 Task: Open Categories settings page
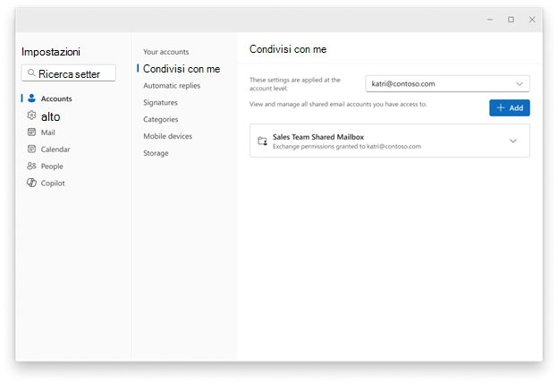[x=160, y=119]
